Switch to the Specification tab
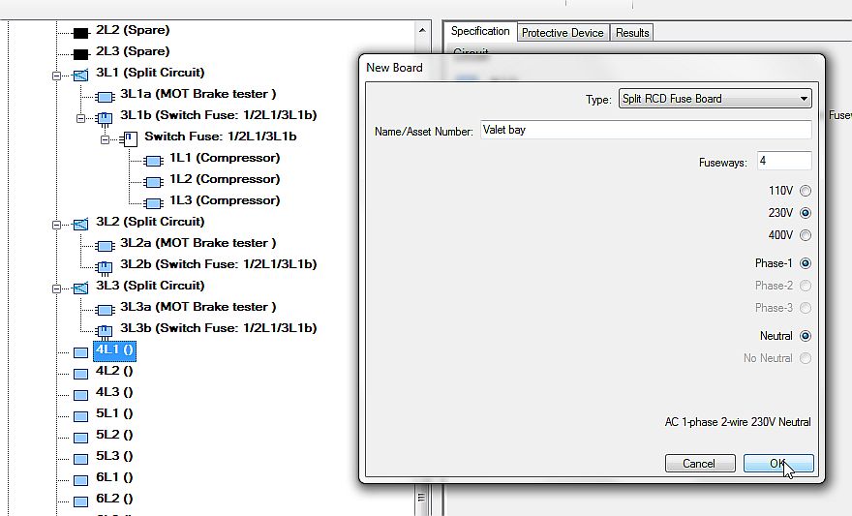 (480, 32)
